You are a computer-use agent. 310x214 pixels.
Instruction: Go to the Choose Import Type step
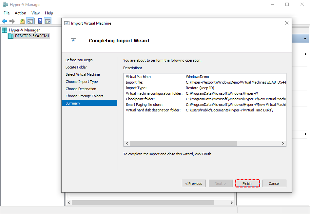click(x=82, y=82)
